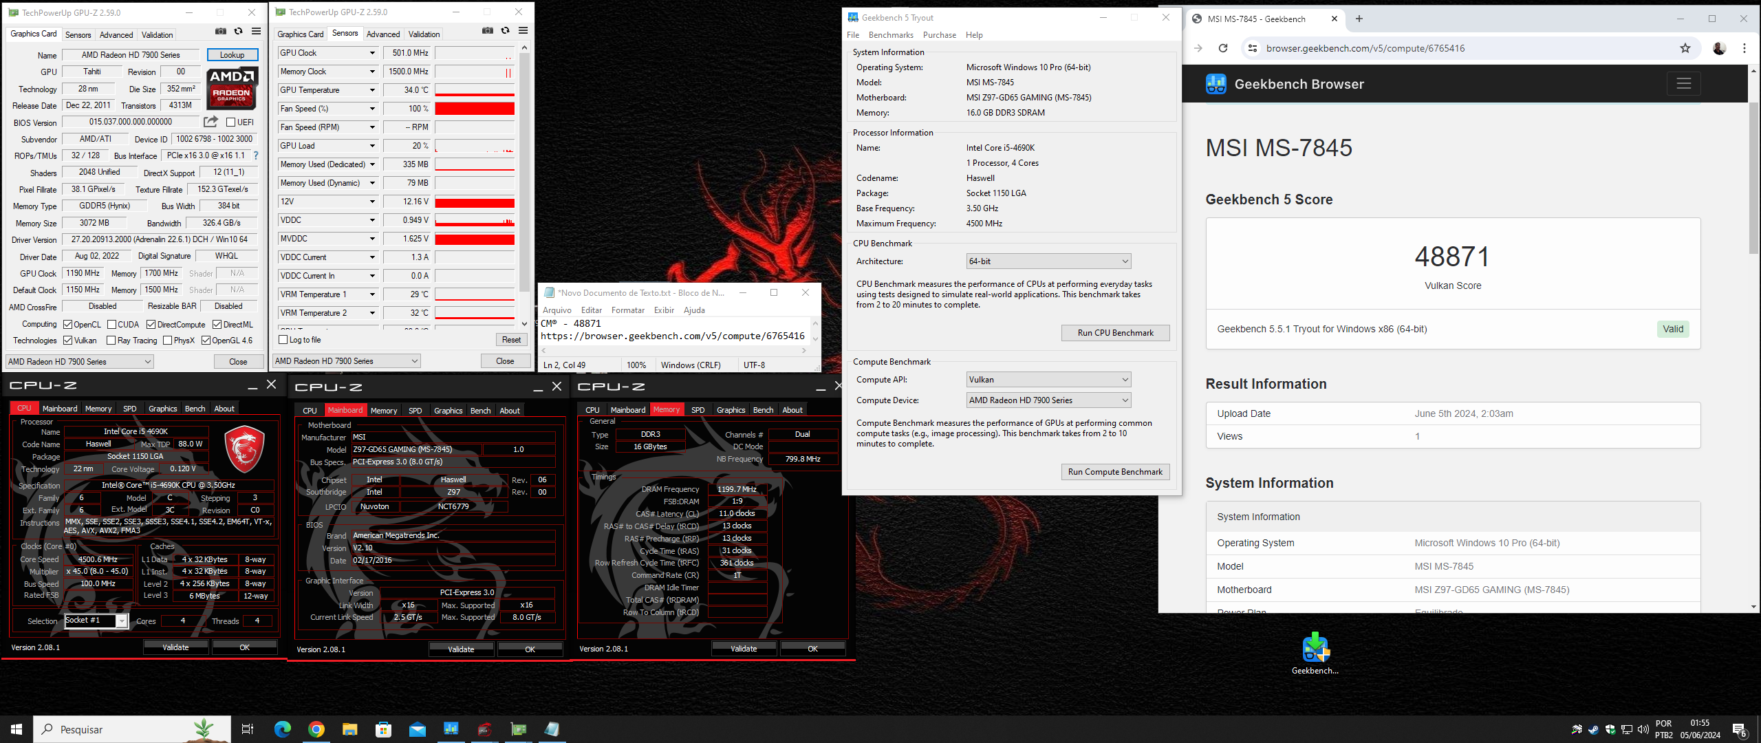Screen dimensions: 1761x743
Task: Click the browser reload icon
Action: tap(1222, 48)
